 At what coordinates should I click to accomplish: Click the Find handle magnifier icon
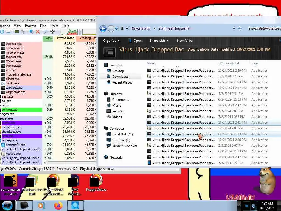coord(46,32)
